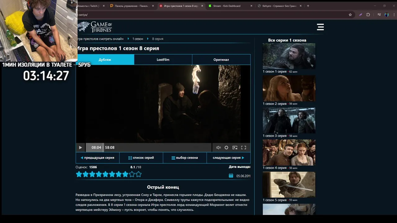Enter fullscreen mode in the player
The width and height of the screenshot is (397, 223).
point(244,148)
